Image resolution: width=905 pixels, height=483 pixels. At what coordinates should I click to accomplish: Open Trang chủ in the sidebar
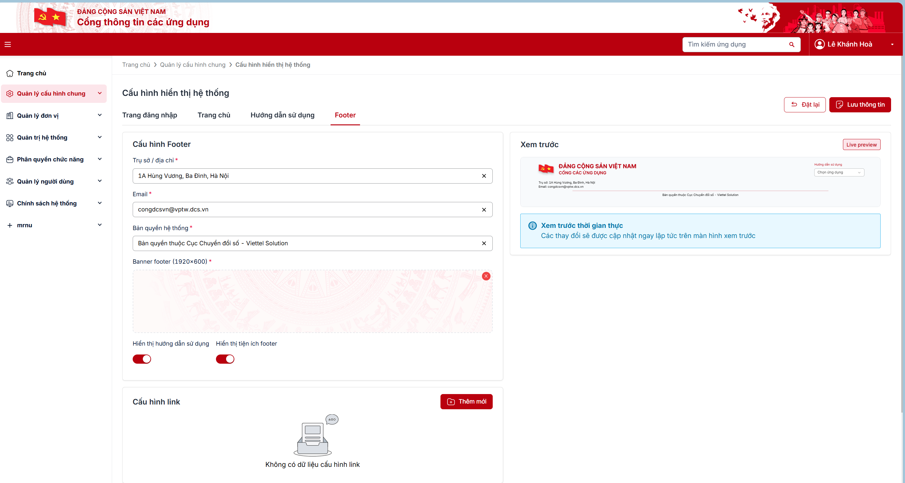pyautogui.click(x=32, y=73)
